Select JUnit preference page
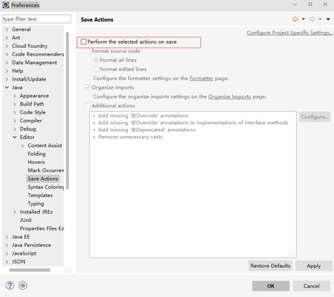 25,220
